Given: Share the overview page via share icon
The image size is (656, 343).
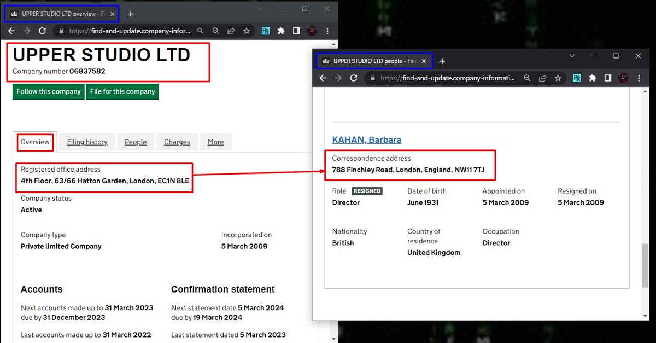Looking at the screenshot, I should pyautogui.click(x=231, y=31).
